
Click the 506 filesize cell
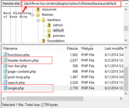(x=75, y=66)
